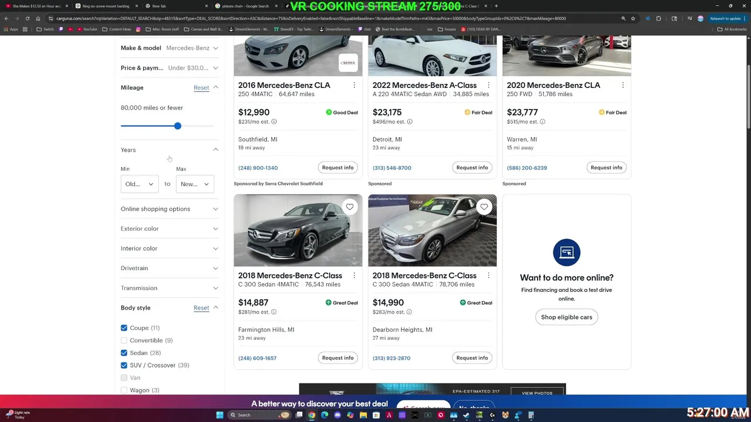
Task: Open the Windows Start menu
Action: (x=219, y=415)
